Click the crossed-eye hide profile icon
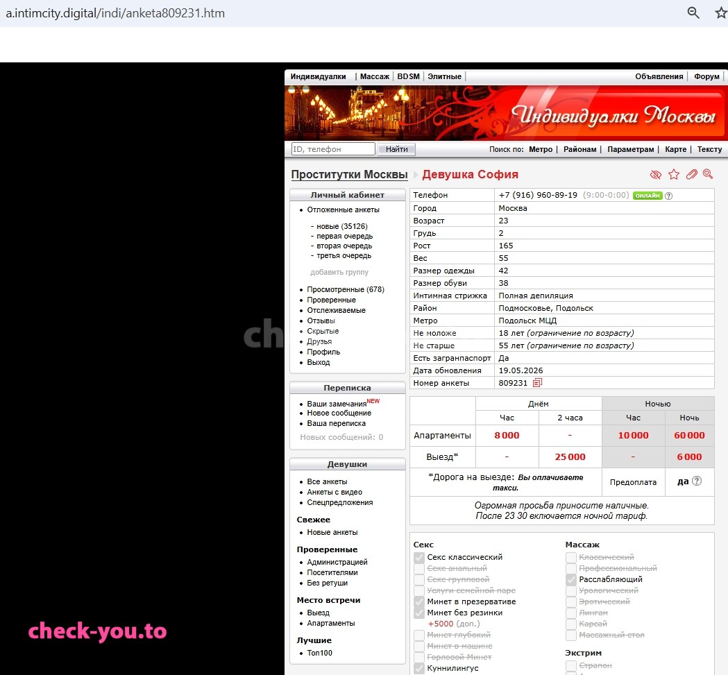The height and width of the screenshot is (675, 728). 656,175
